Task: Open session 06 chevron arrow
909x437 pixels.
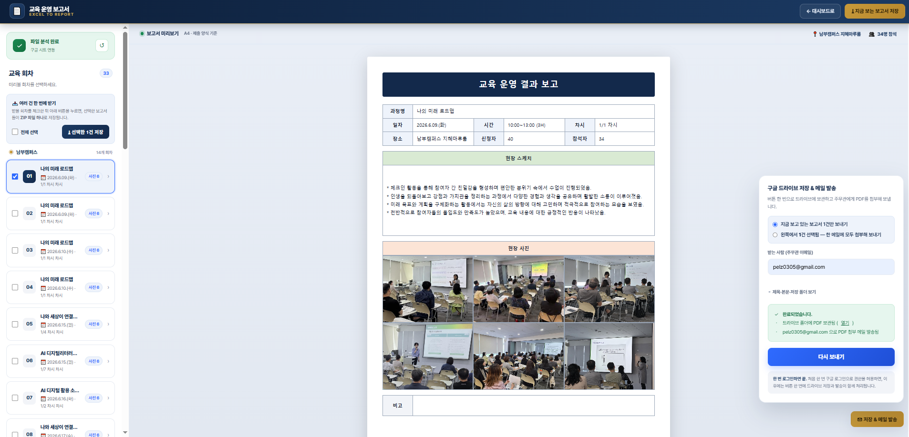Action: pos(108,361)
